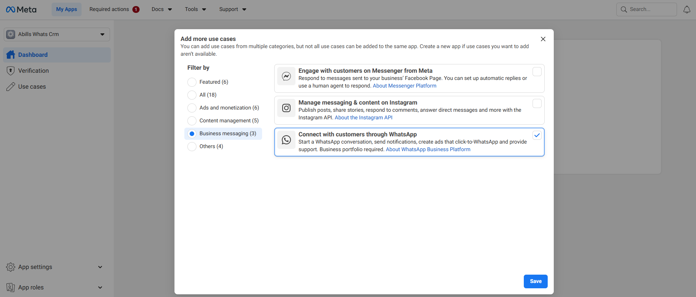Screen dimensions: 696x297
Task: Click the WhatsApp use case icon
Action: pyautogui.click(x=286, y=140)
